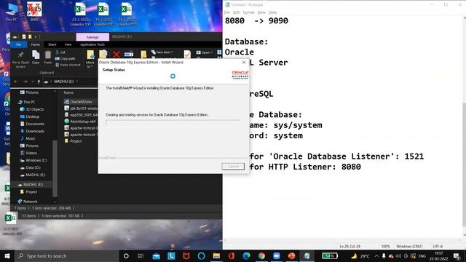Open the 23-2-2022 LinkedIn Excel file on desktop

pos(80,14)
